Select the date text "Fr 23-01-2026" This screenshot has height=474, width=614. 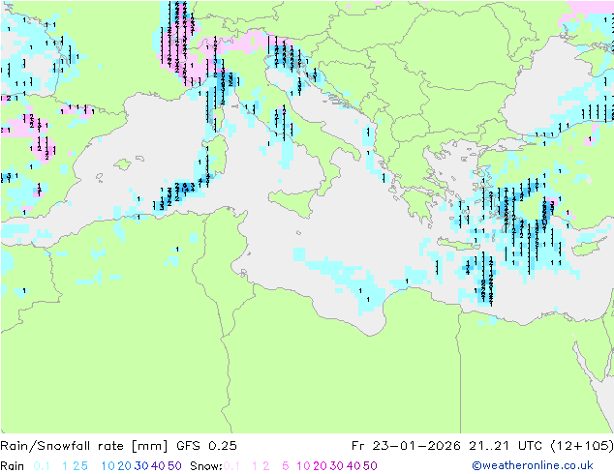[x=405, y=446]
